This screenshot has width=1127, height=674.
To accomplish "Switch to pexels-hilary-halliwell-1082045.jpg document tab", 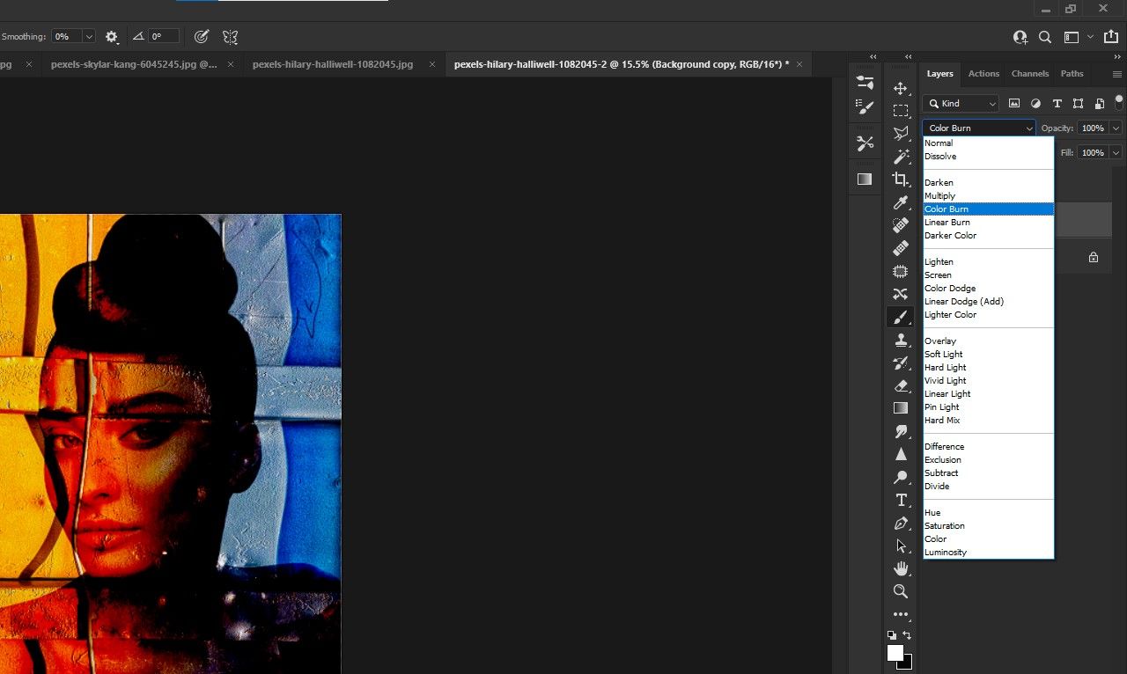I will click(x=333, y=64).
